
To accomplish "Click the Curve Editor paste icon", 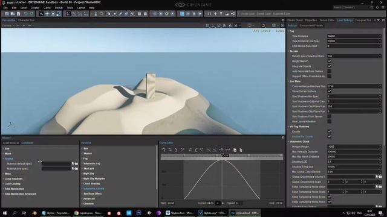I will [x=241, y=149].
